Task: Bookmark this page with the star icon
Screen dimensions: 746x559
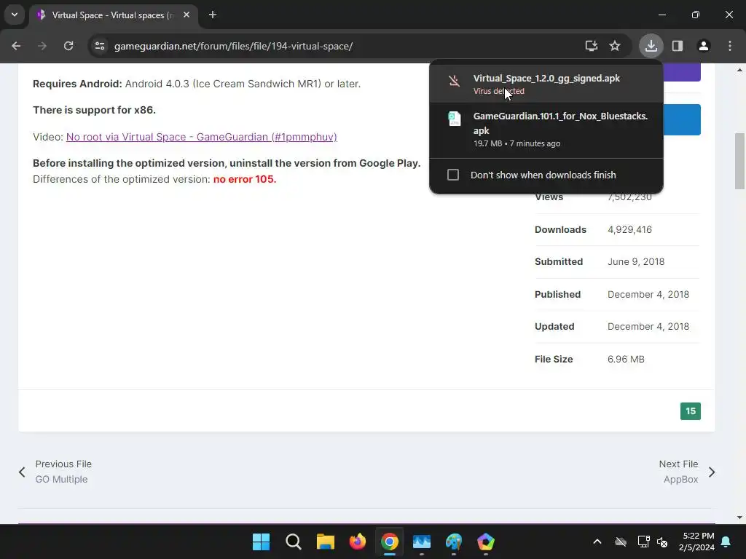Action: point(615,46)
